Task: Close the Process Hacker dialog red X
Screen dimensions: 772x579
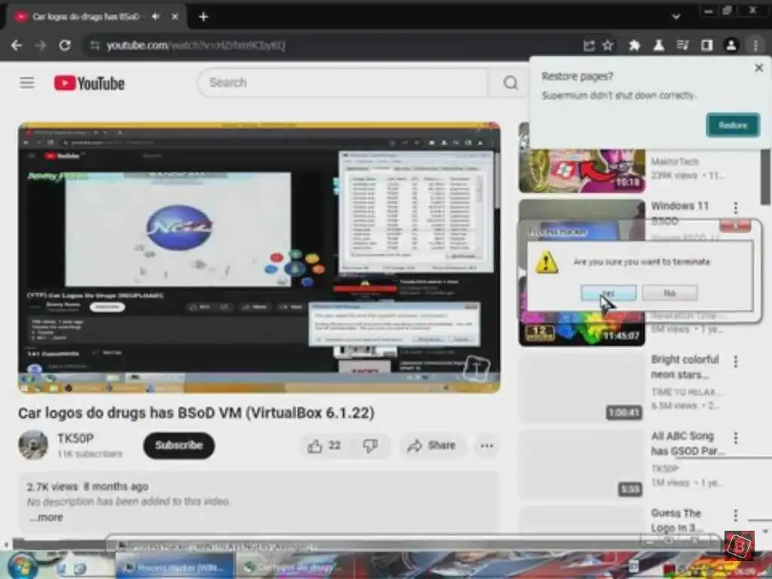Action: (735, 225)
